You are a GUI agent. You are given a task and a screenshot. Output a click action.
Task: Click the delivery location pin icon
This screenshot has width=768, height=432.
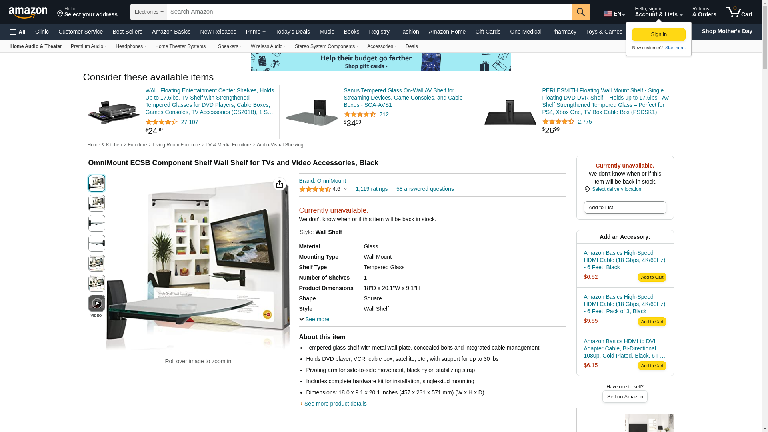click(x=587, y=189)
